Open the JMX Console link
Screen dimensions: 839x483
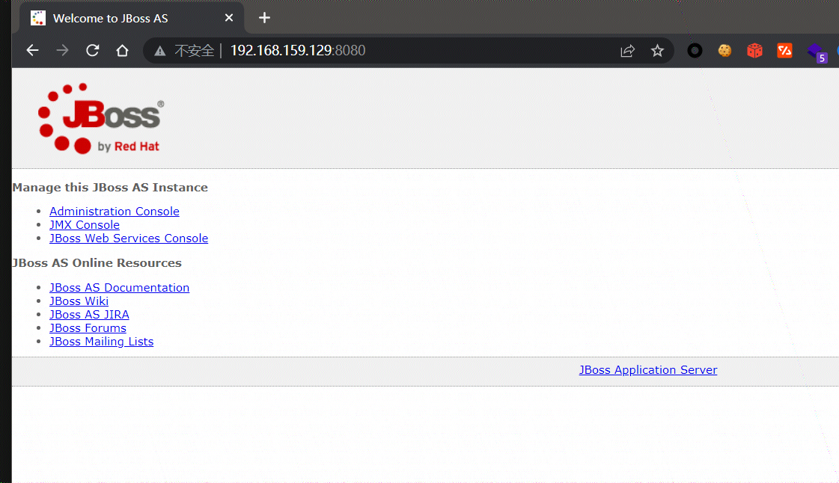click(x=85, y=225)
